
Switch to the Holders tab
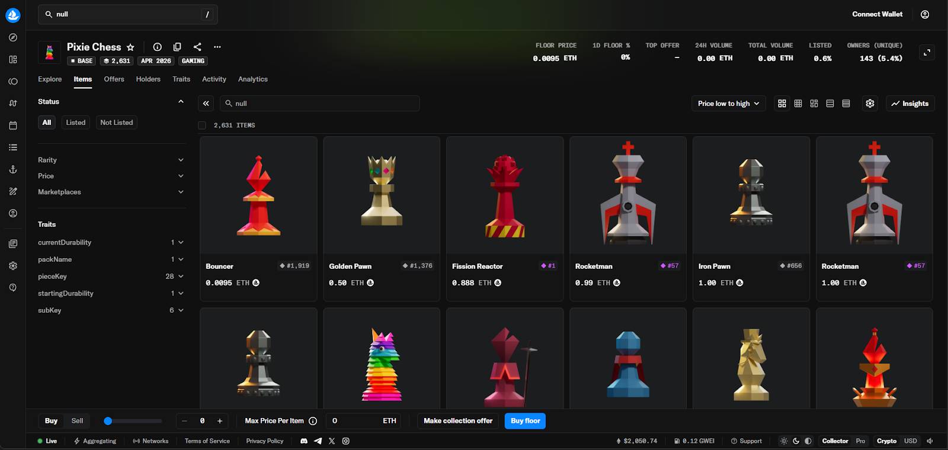point(148,79)
